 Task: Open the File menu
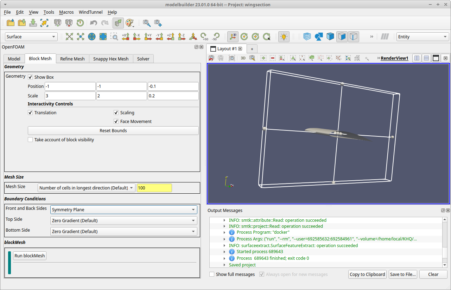pyautogui.click(x=7, y=12)
